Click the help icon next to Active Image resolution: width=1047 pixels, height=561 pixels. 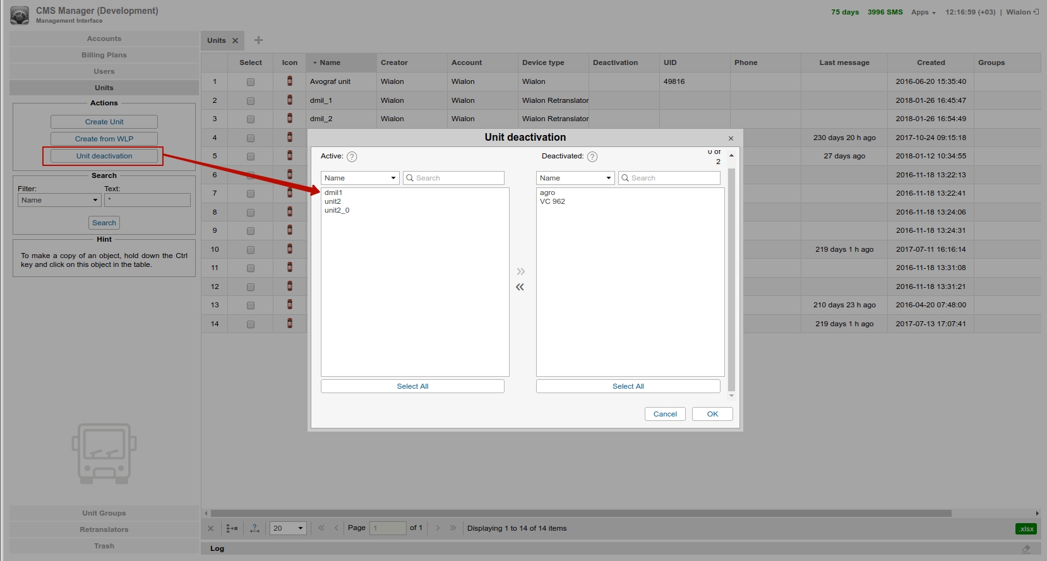(x=352, y=157)
